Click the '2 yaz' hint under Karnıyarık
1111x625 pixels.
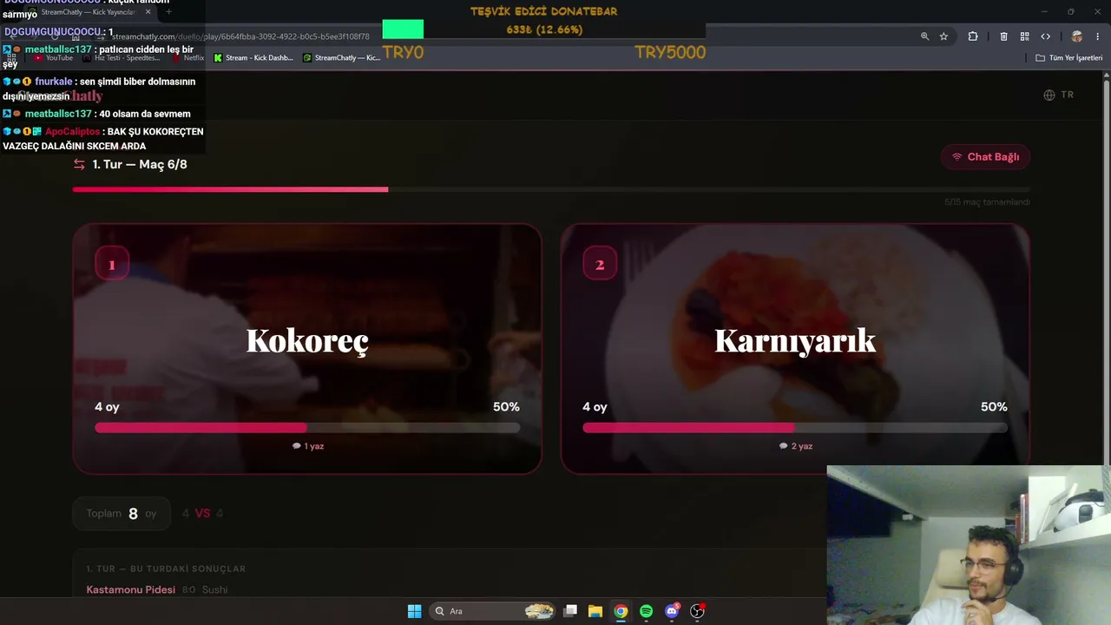[x=795, y=446]
